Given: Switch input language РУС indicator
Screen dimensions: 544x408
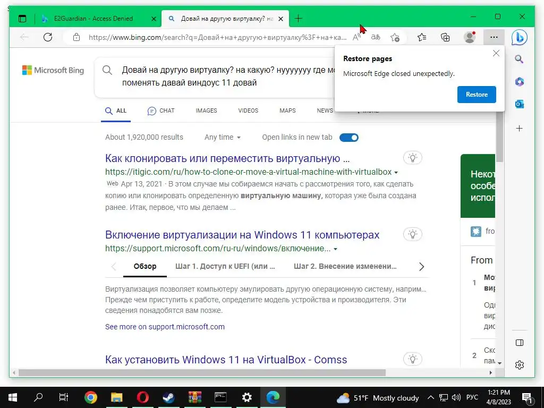Looking at the screenshot, I should (x=472, y=397).
